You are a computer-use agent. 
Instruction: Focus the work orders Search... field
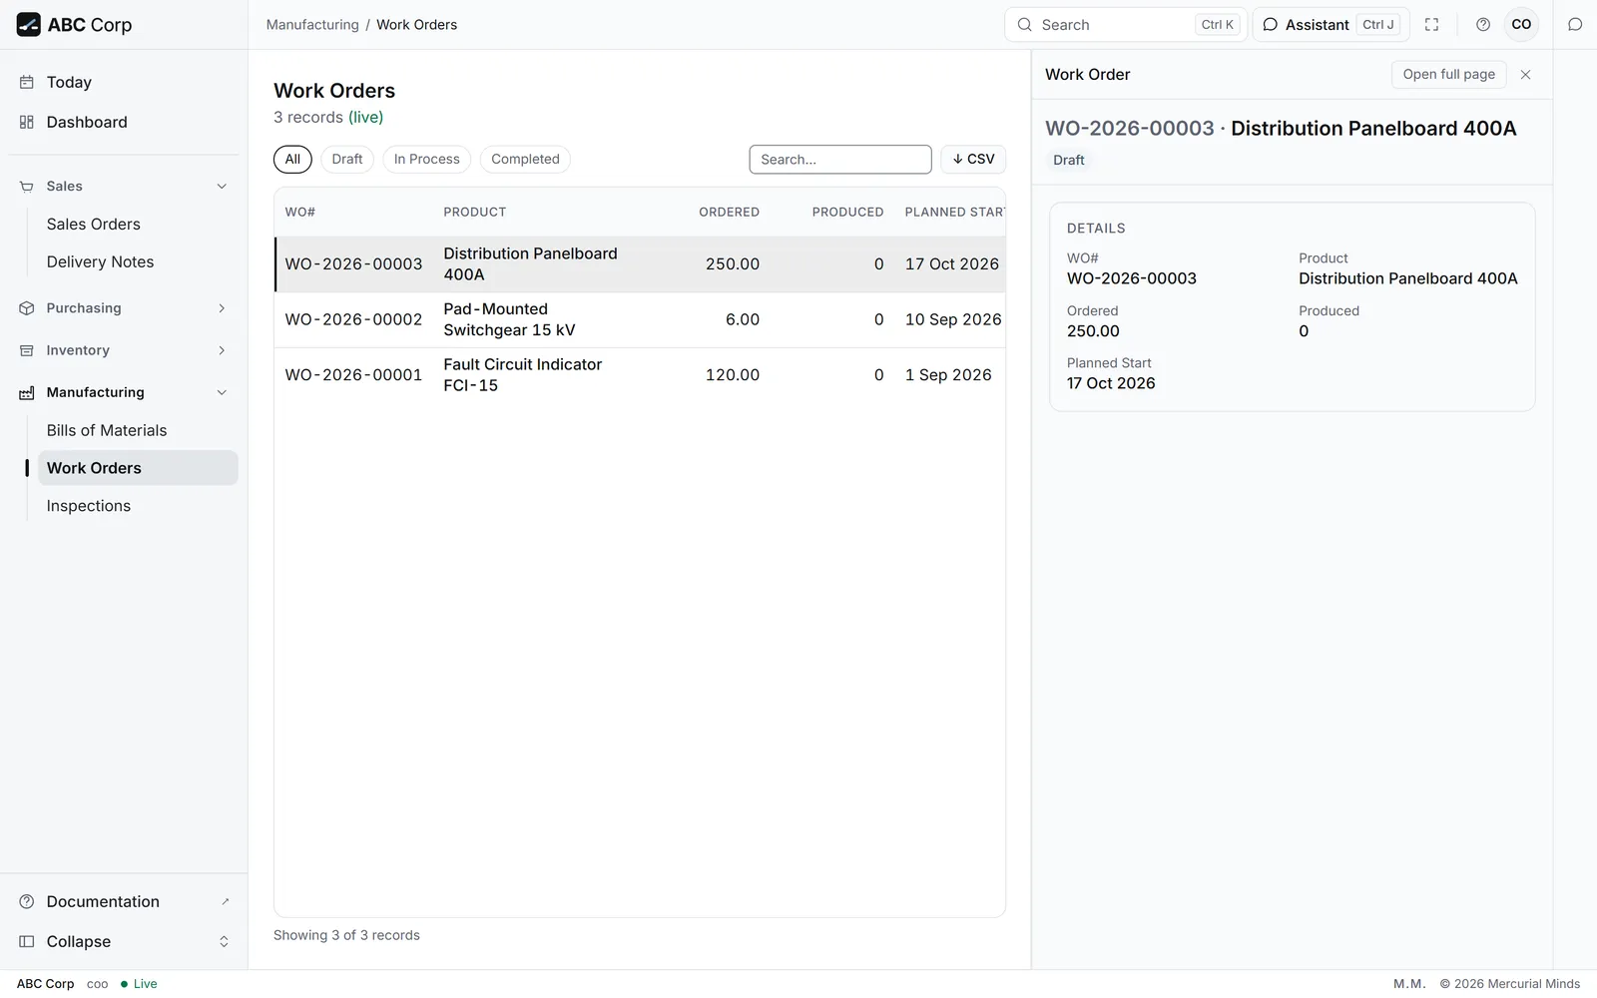click(x=840, y=160)
